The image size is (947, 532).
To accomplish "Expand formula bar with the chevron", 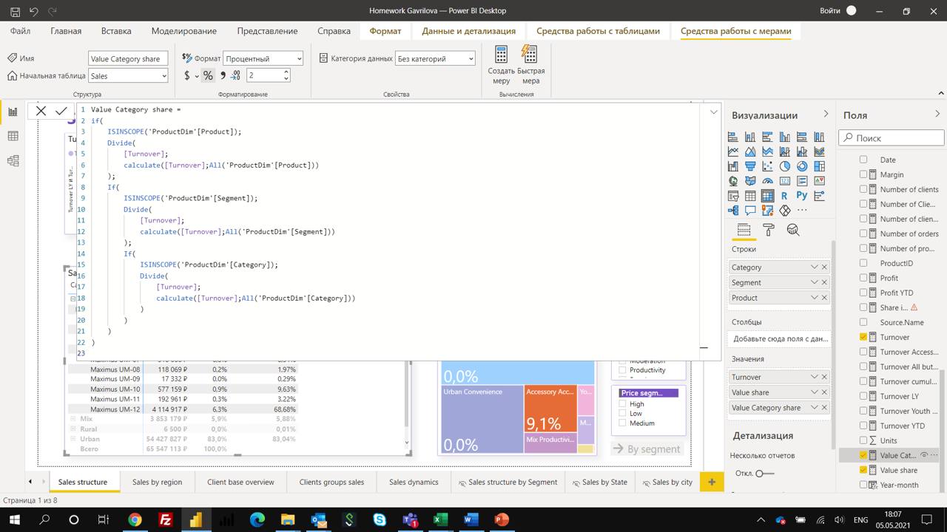I will click(713, 112).
